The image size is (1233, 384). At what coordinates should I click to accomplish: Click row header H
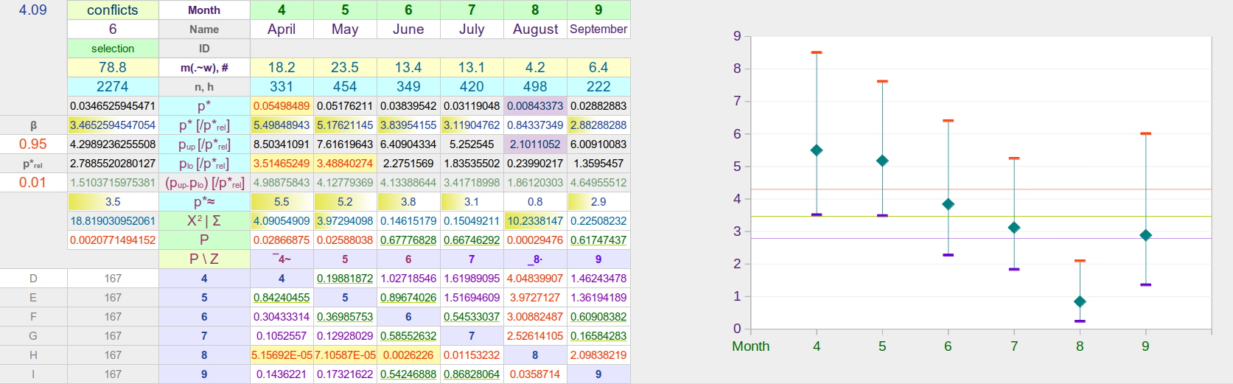[33, 355]
